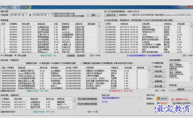Click the 交易号 column header
This screenshot has width=193, height=118.
[108, 24]
